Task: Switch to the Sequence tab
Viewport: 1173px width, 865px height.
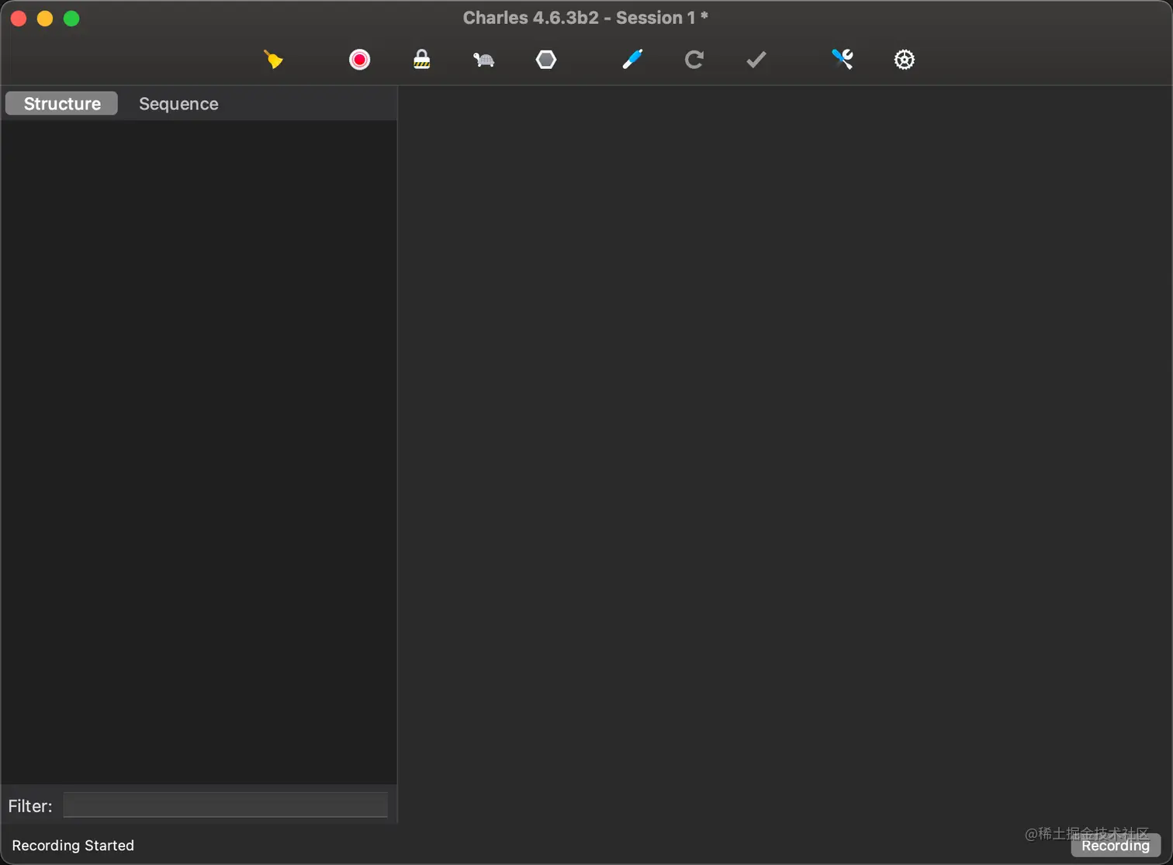Action: 178,104
